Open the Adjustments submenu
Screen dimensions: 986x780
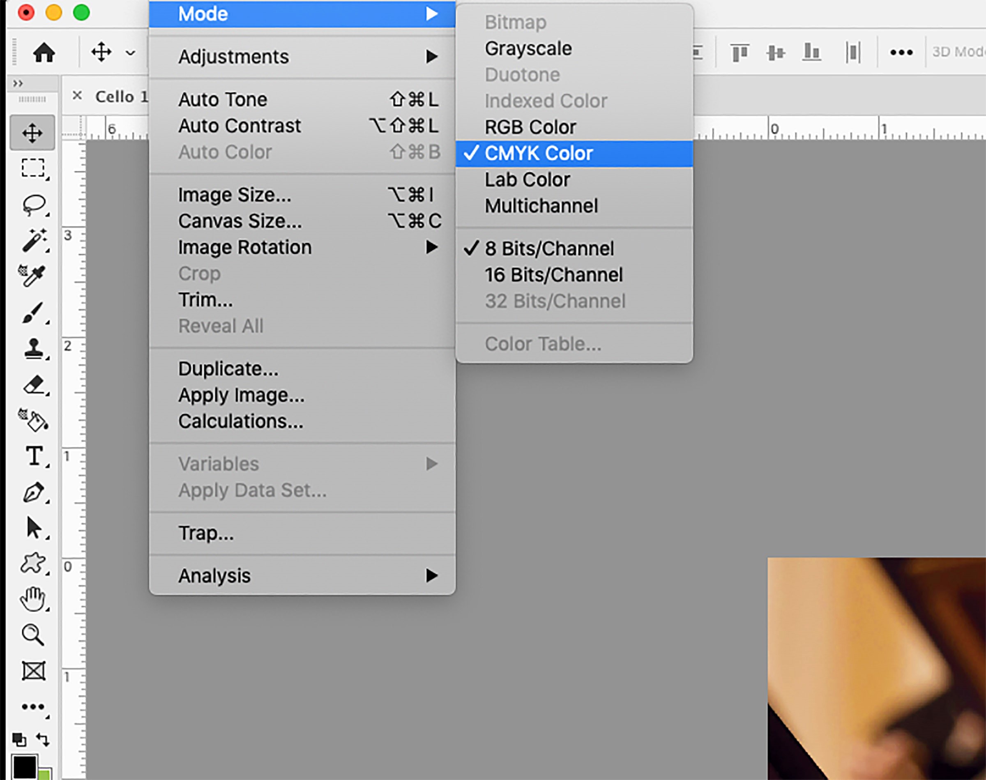[x=233, y=56]
